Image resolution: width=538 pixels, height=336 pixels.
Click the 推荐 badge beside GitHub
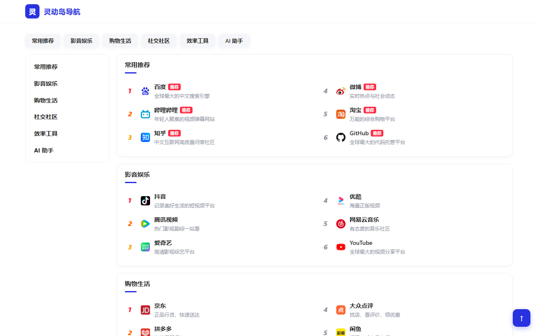point(377,133)
